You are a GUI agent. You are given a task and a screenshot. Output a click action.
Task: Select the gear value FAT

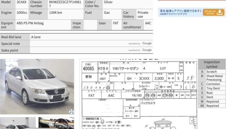click(116, 23)
